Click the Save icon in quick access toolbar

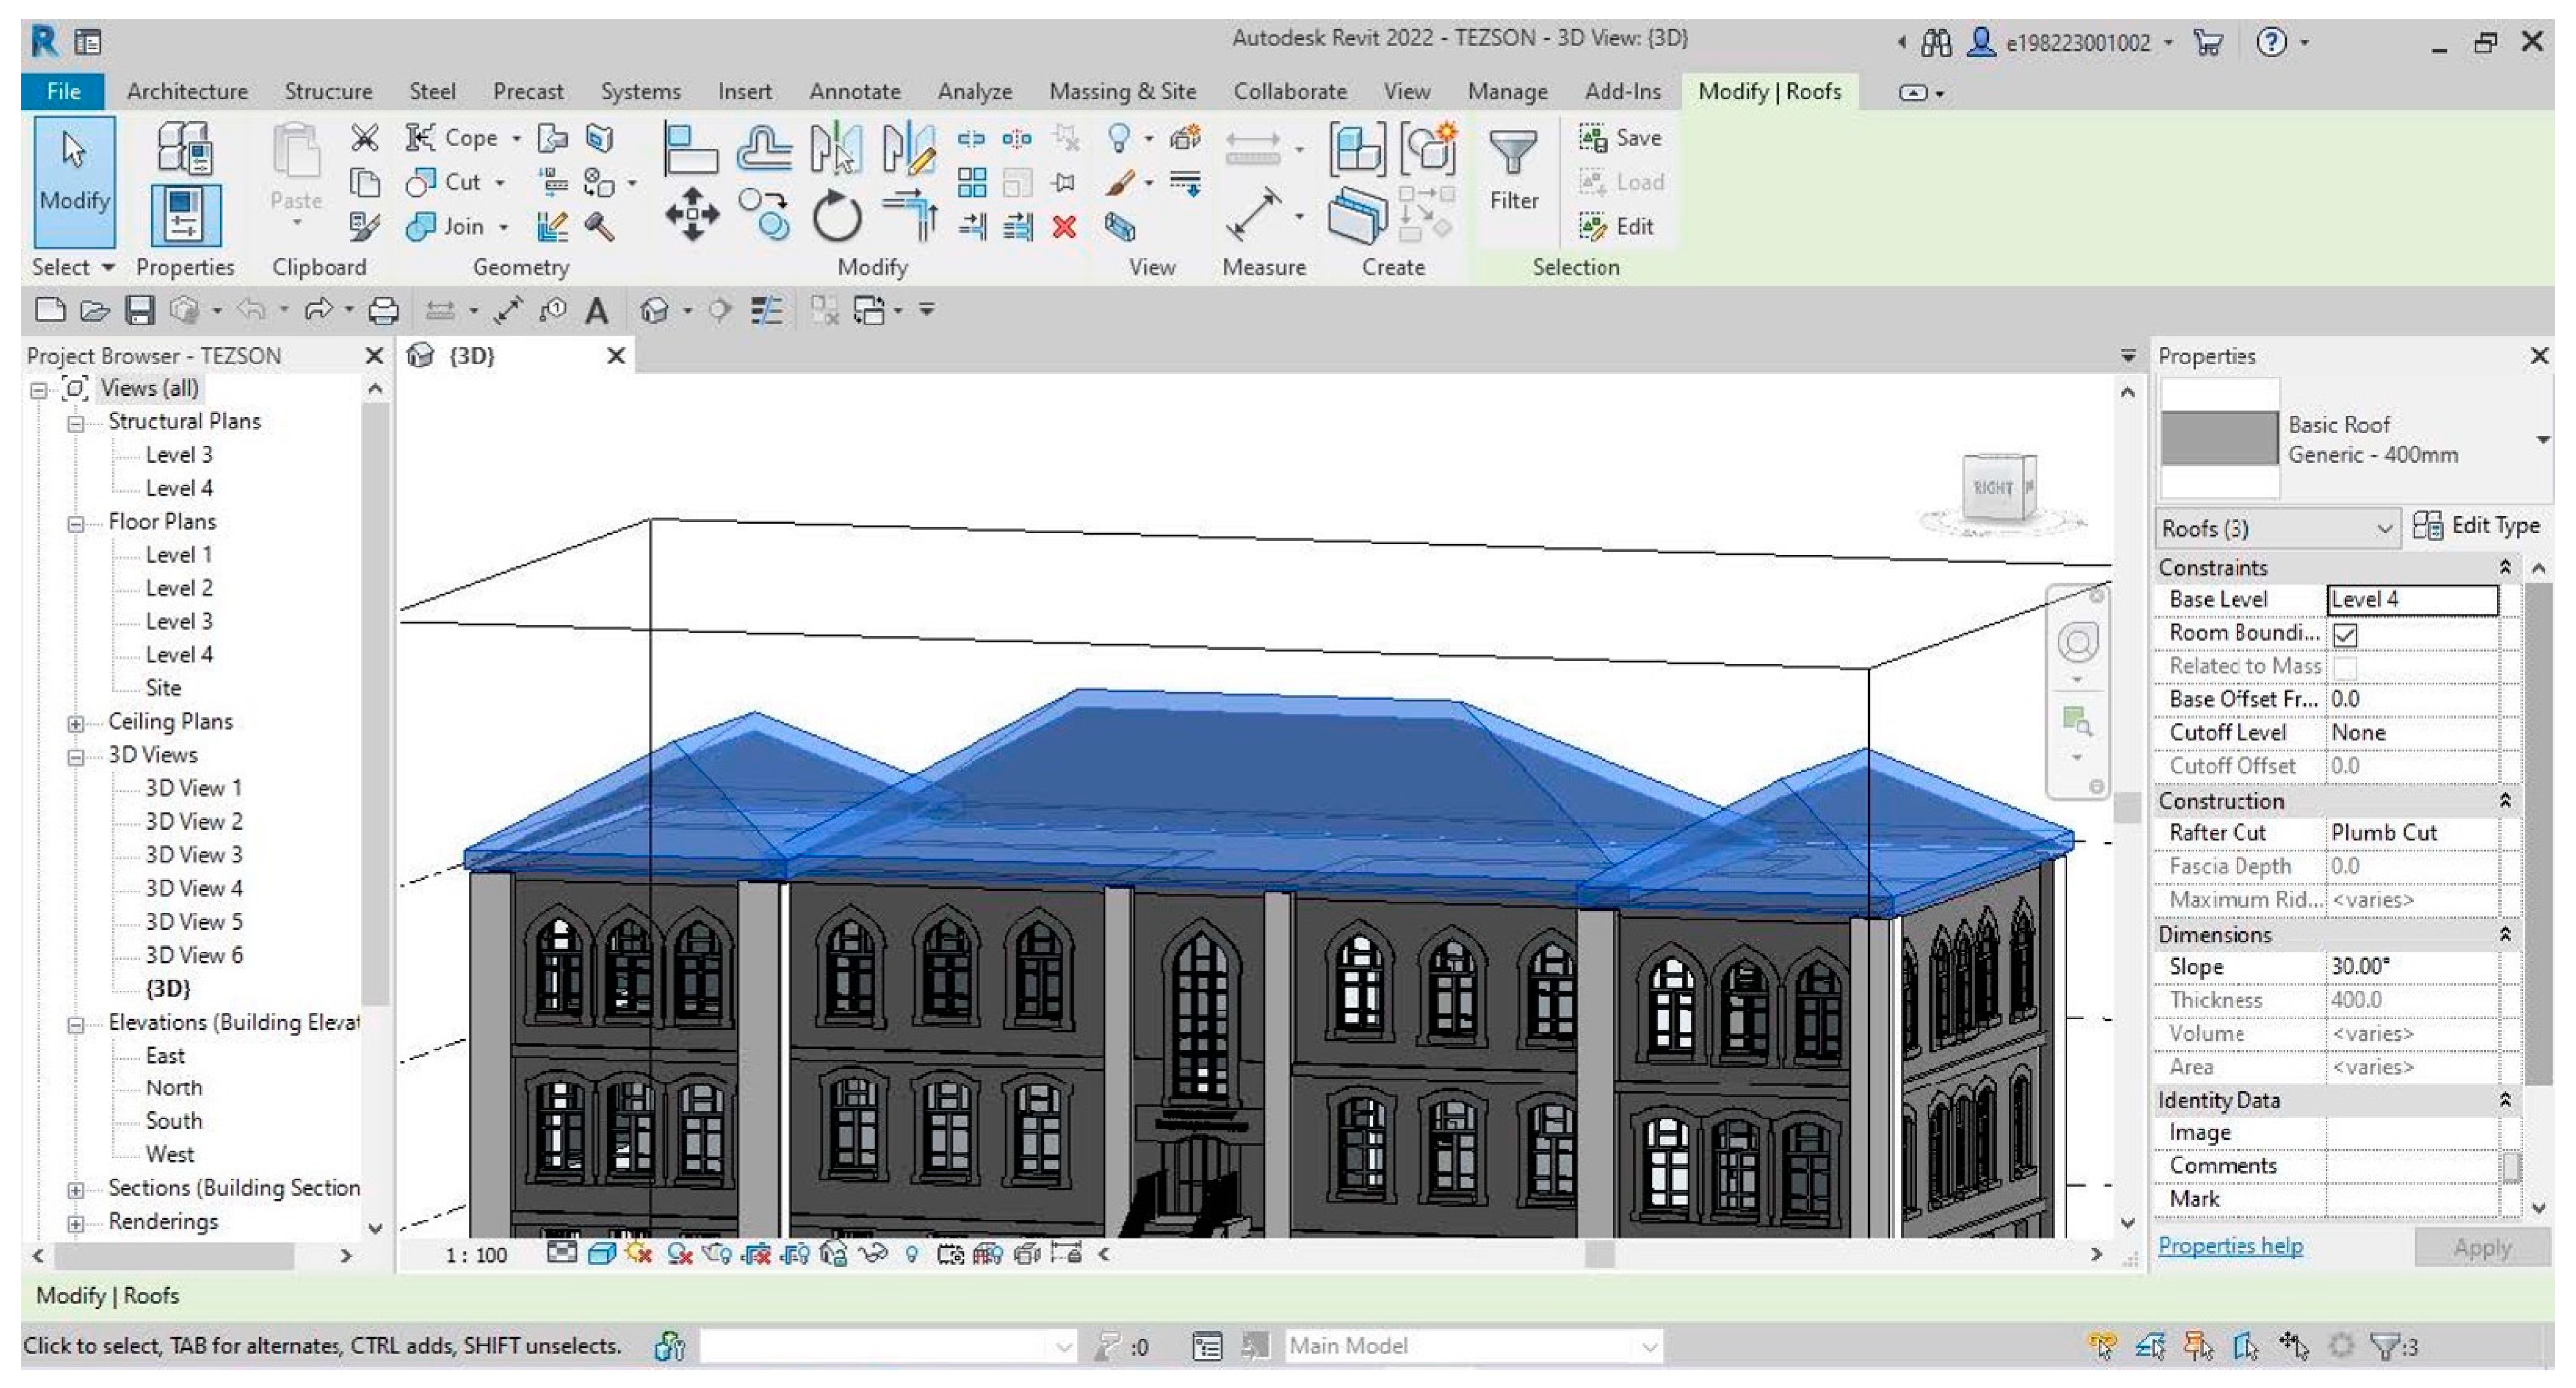coord(139,311)
